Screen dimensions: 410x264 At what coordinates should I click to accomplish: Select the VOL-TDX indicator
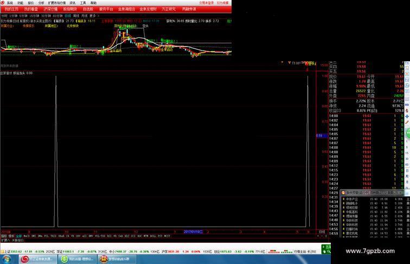pyautogui.click(x=100, y=236)
